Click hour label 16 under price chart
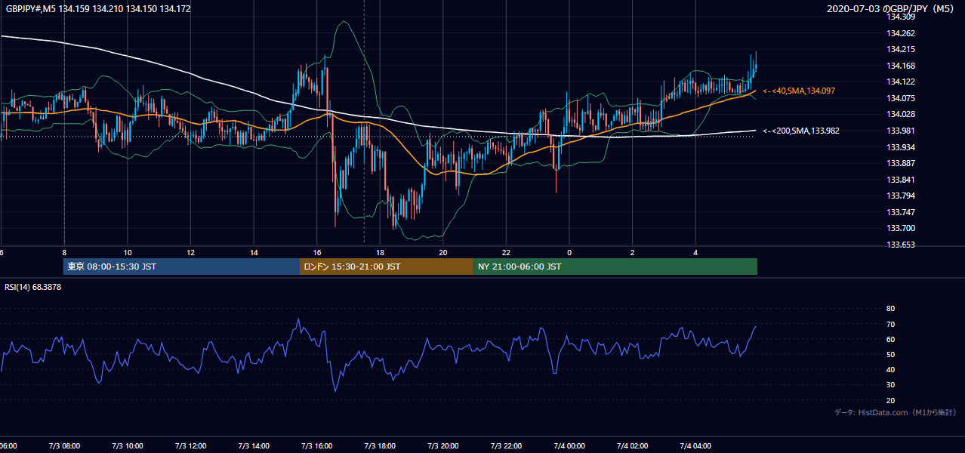The image size is (965, 453). click(317, 252)
